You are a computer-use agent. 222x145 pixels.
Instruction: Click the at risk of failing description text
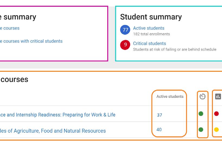[x=175, y=49]
